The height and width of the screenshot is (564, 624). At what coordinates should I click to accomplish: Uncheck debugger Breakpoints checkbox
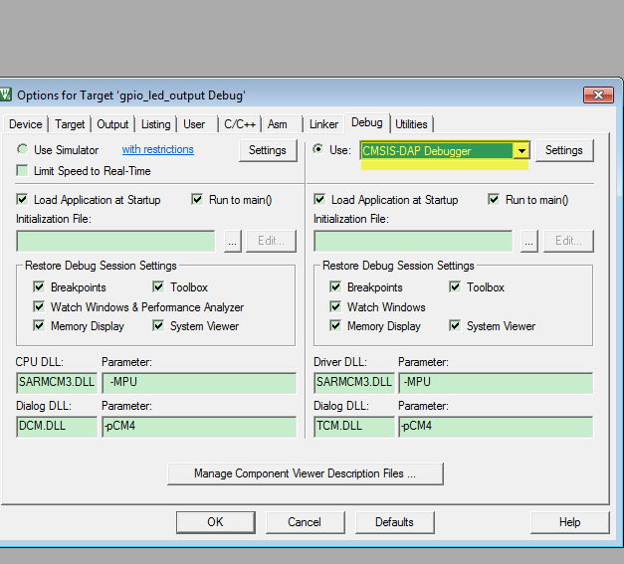point(335,286)
